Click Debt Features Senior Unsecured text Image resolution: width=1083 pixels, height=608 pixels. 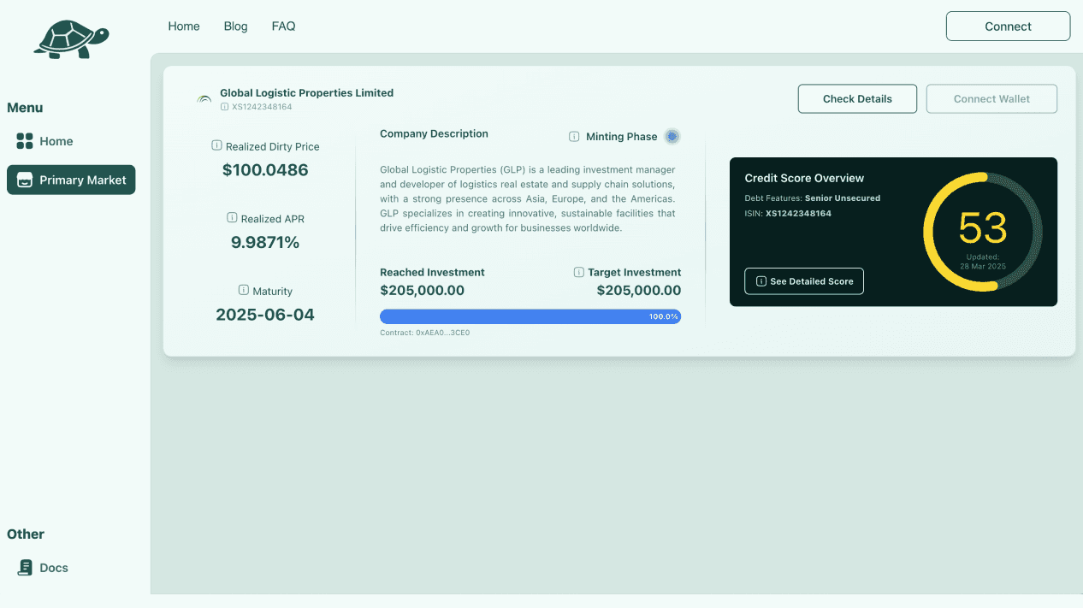812,198
